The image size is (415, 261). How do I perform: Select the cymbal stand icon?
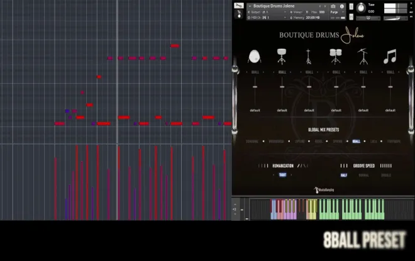pos(363,57)
